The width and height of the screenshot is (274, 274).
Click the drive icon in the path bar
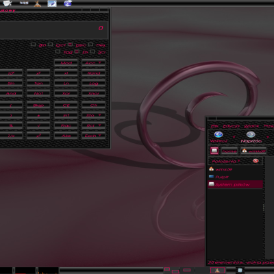[214, 151]
